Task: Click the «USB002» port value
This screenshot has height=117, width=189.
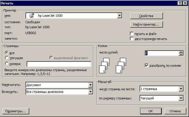Action: (x=31, y=33)
